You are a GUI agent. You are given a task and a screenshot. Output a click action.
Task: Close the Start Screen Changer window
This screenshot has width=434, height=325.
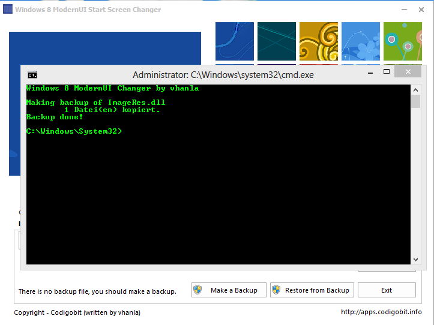pyautogui.click(x=421, y=10)
